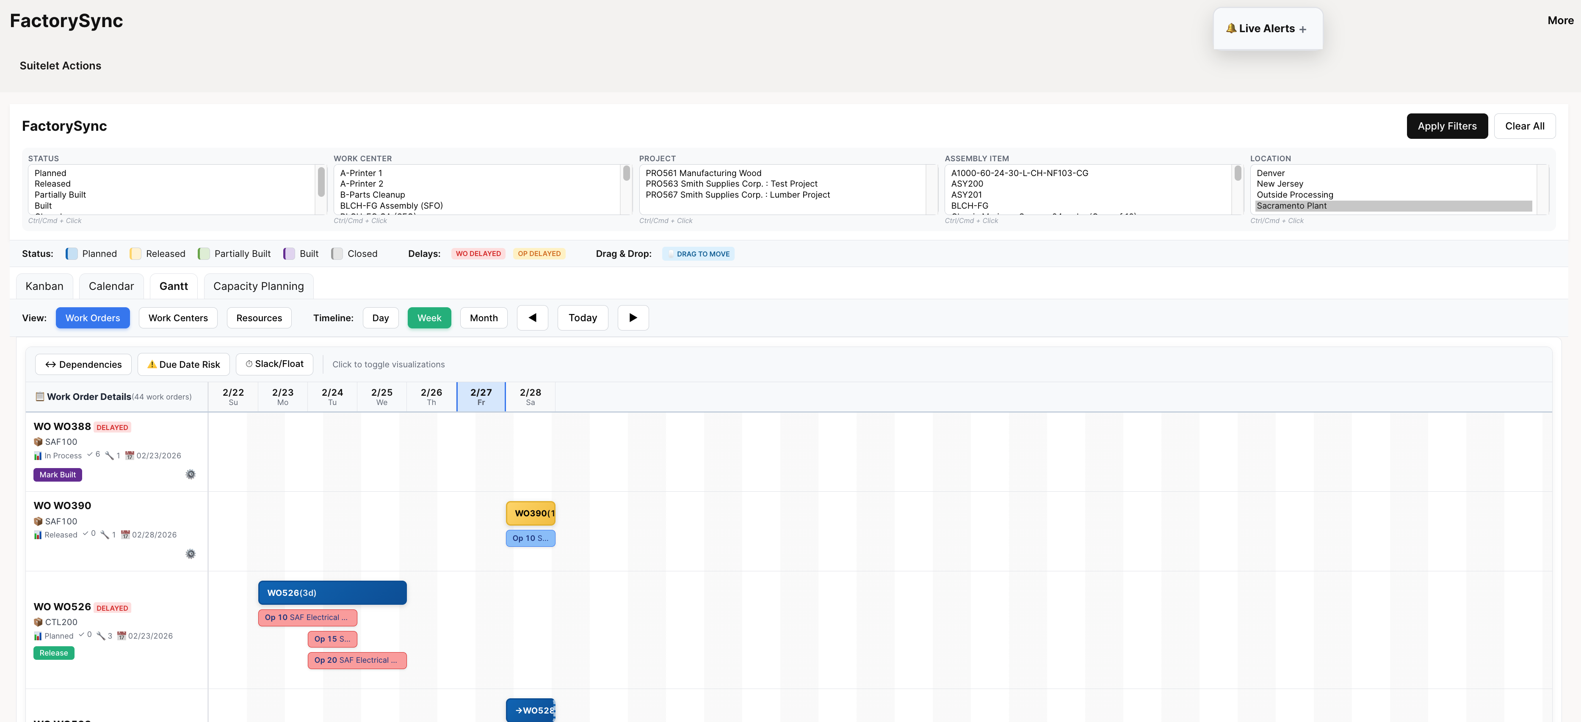1581x722 pixels.
Task: Click Release on work order WO526
Action: tap(53, 653)
